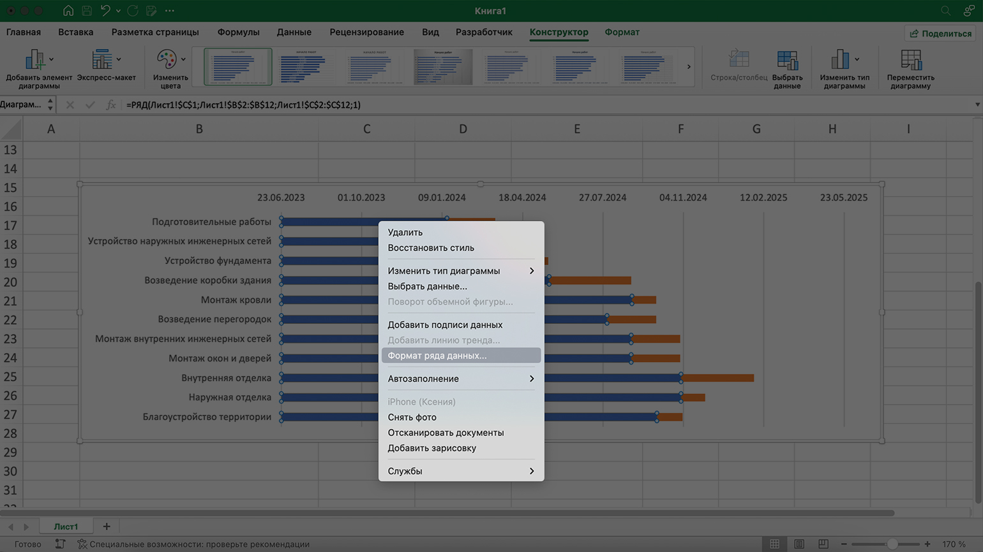Viewport: 983px width, 552px height.
Task: Select row 20 header
Action: coord(10,282)
